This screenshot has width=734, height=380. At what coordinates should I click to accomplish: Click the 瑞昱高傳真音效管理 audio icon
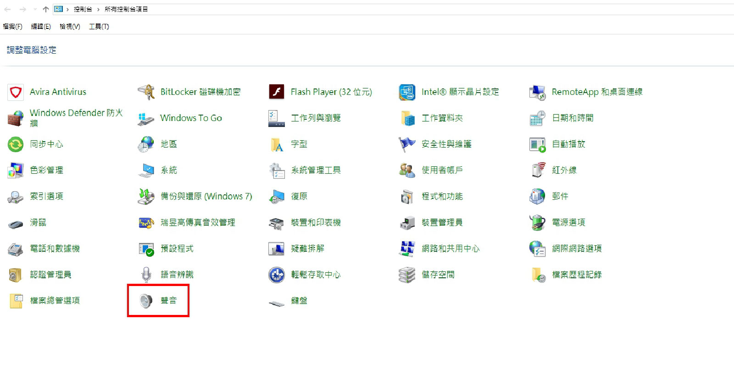(146, 223)
